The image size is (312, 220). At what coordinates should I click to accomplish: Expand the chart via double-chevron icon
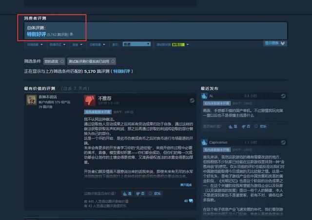click(283, 43)
